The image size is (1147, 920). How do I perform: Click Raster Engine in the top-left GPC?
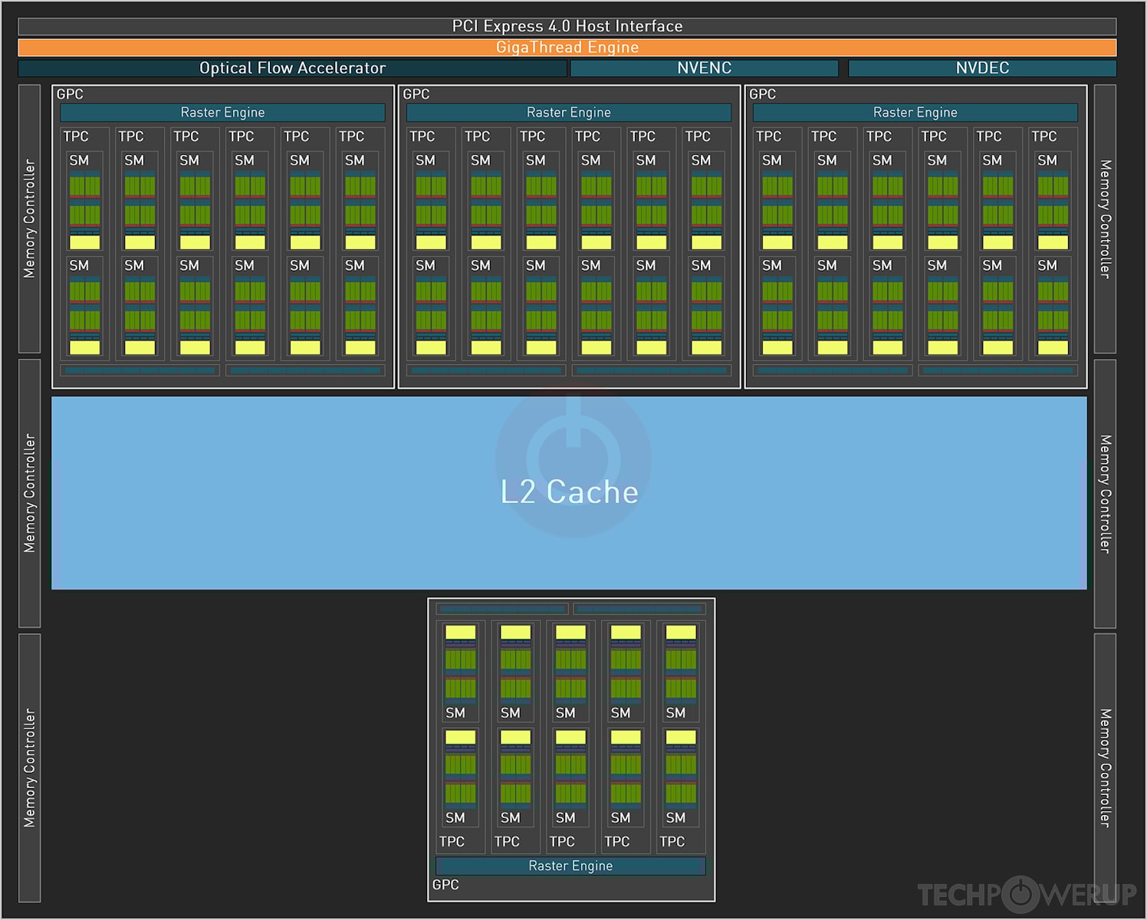coord(222,113)
